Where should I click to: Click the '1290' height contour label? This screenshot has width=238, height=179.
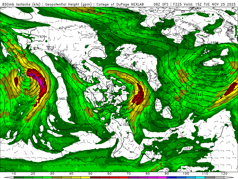point(221,70)
